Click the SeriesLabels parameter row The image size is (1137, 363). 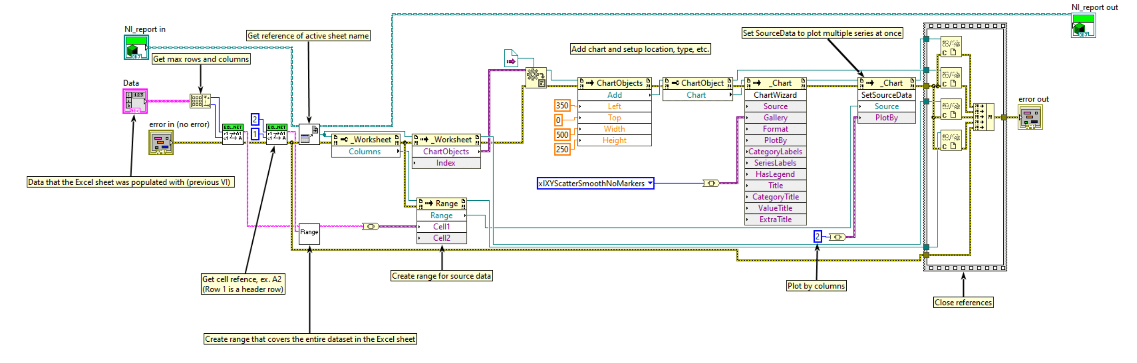pyautogui.click(x=775, y=163)
